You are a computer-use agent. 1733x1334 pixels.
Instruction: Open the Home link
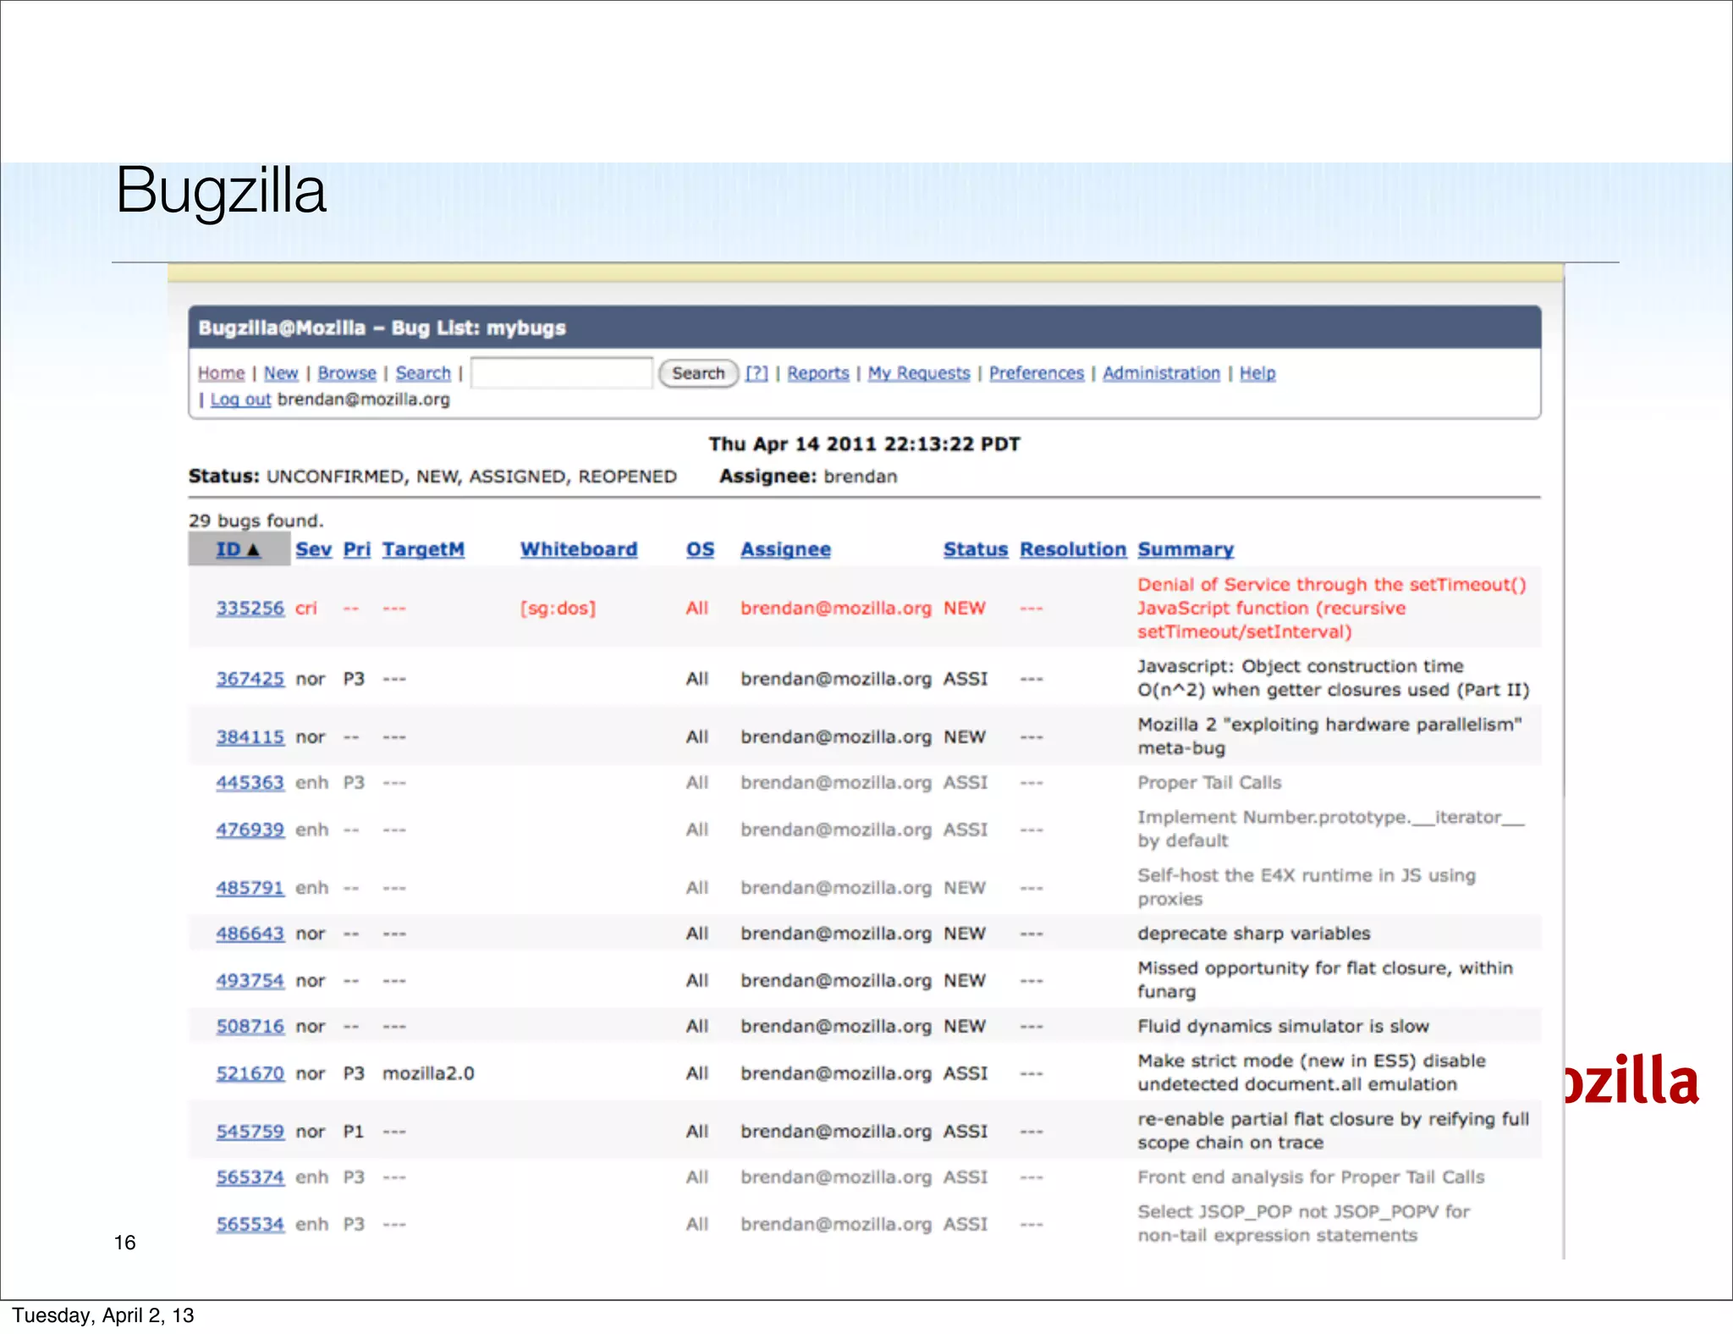pyautogui.click(x=221, y=373)
